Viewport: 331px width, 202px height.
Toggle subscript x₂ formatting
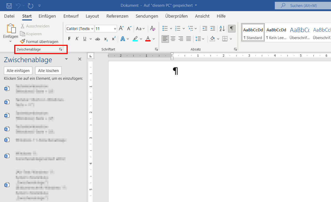pyautogui.click(x=106, y=39)
